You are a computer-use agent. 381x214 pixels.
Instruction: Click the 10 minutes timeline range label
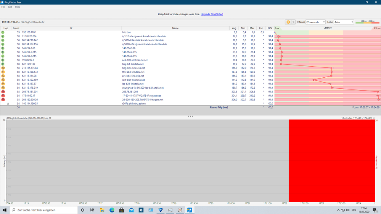click(357, 118)
